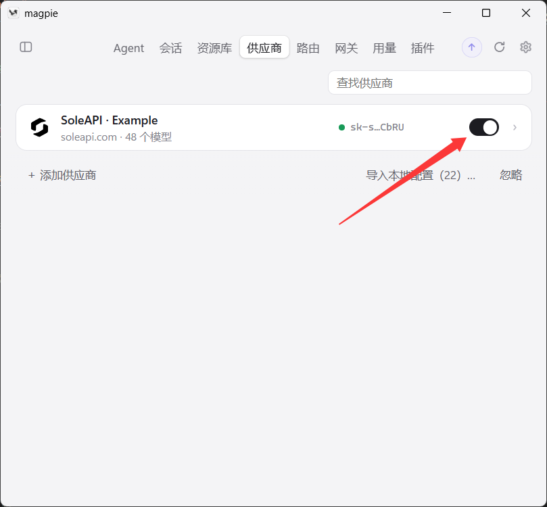Open the 会话 tab
This screenshot has height=507, width=547.
click(x=170, y=48)
